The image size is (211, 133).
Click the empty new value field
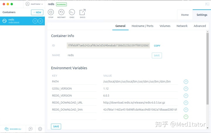(140, 117)
